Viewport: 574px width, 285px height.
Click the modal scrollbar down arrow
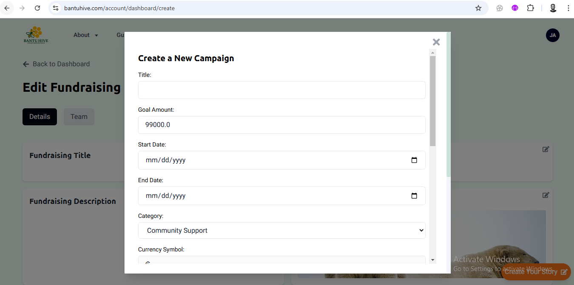click(433, 260)
